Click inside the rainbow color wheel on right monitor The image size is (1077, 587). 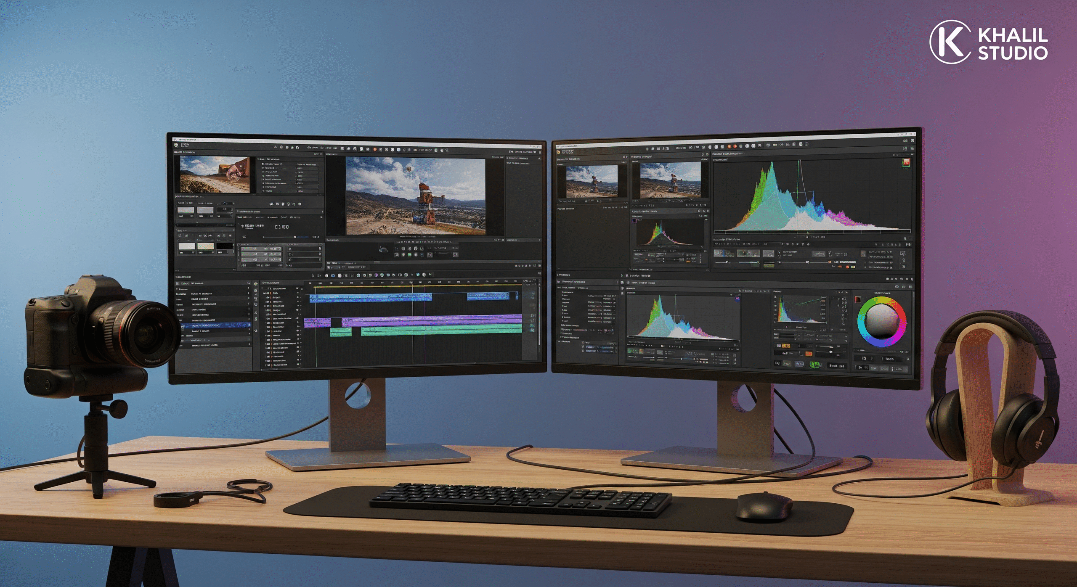(x=881, y=322)
